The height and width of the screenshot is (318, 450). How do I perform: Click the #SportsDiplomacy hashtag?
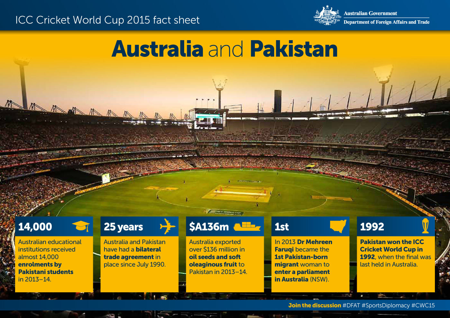pos(386,305)
